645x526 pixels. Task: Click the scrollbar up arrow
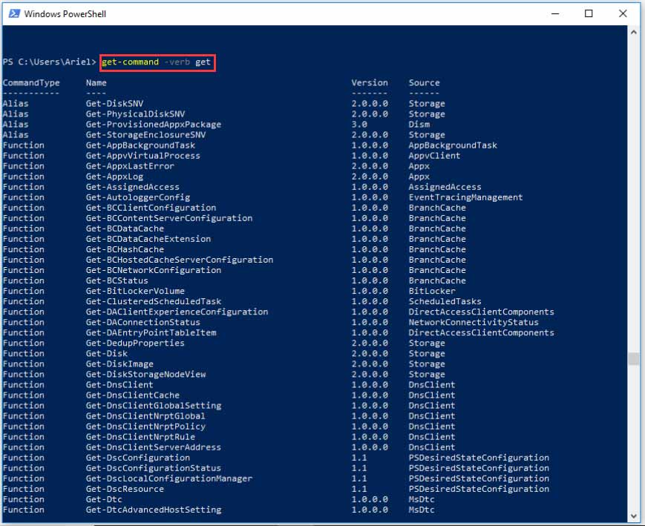[x=633, y=32]
